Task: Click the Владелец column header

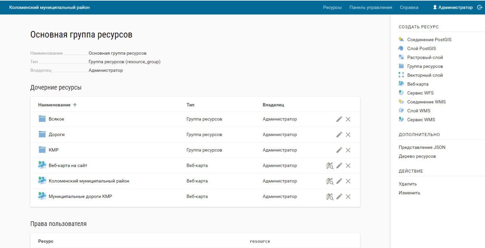Action: coord(273,105)
